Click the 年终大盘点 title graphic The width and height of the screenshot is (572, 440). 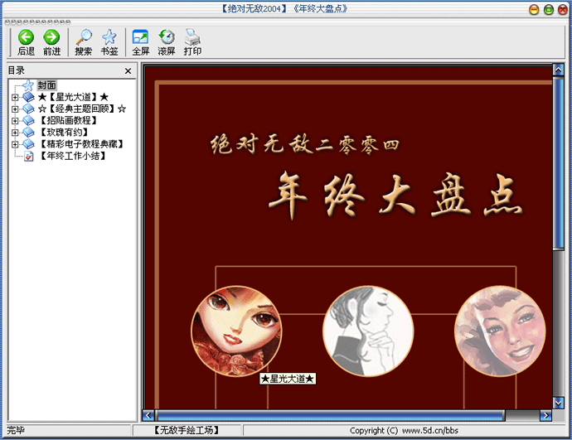[396, 195]
